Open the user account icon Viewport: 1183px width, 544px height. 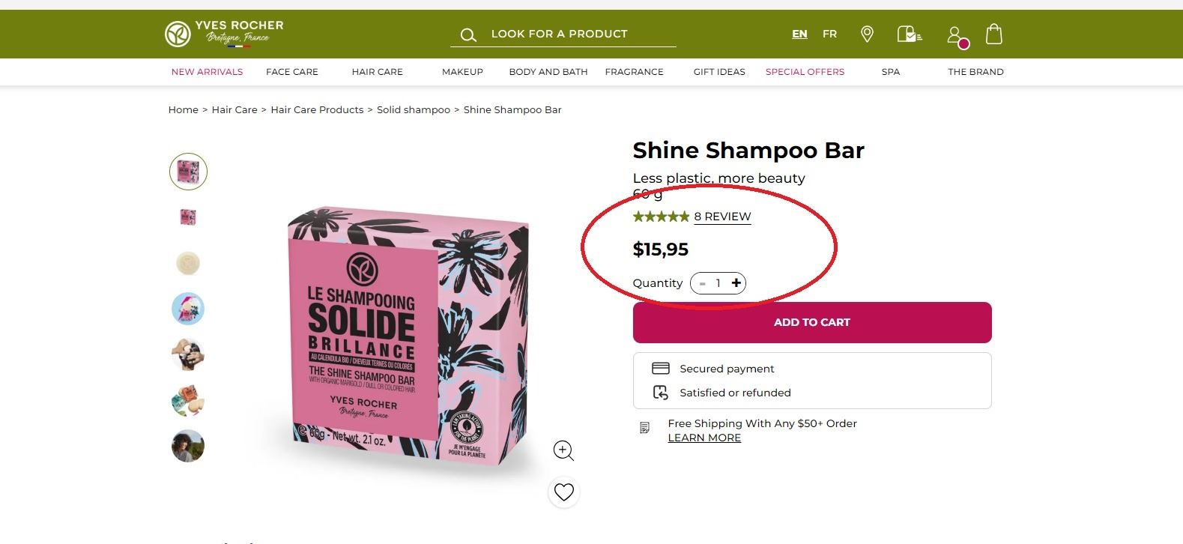click(954, 34)
